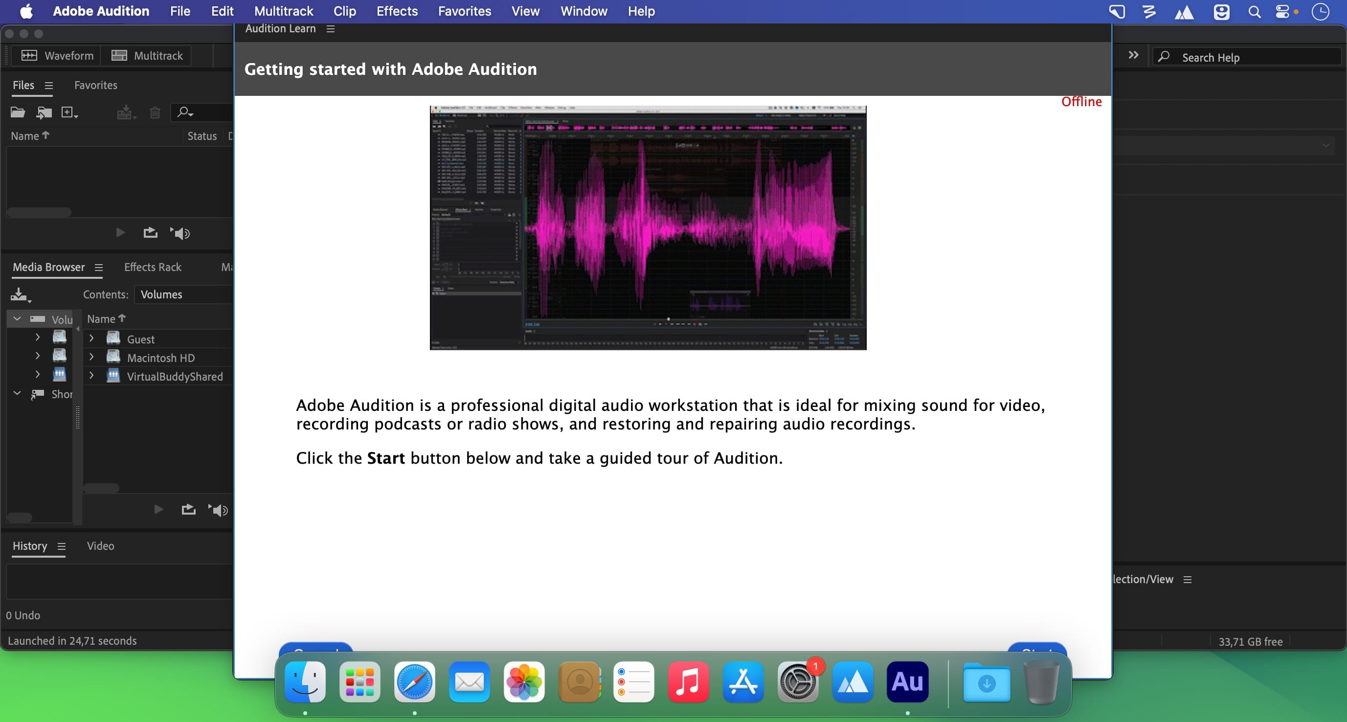This screenshot has height=722, width=1347.
Task: Click the "33,71 GB free" status bar text
Action: tap(1250, 641)
